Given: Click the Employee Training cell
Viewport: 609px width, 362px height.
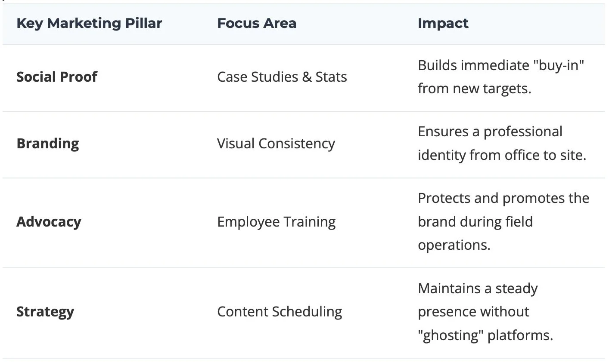Looking at the screenshot, I should click(277, 222).
